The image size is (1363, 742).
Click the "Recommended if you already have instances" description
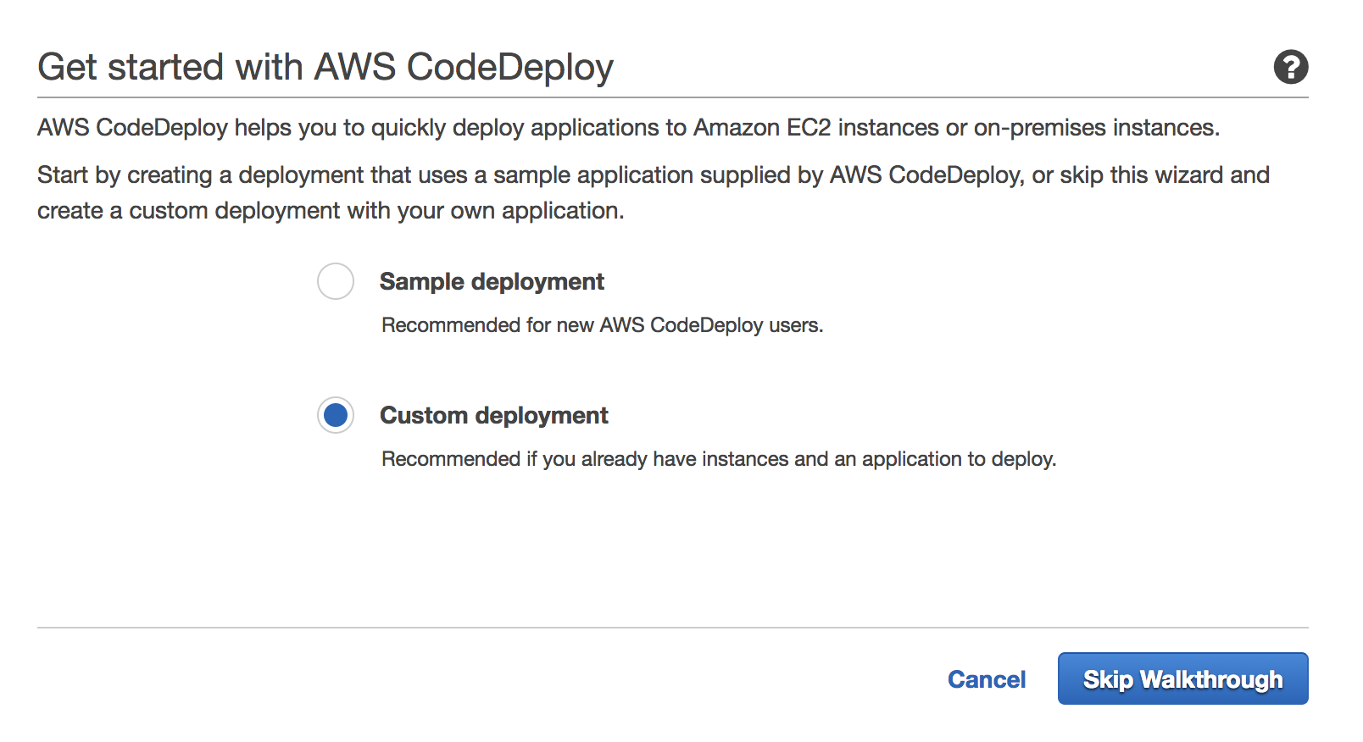(x=718, y=459)
